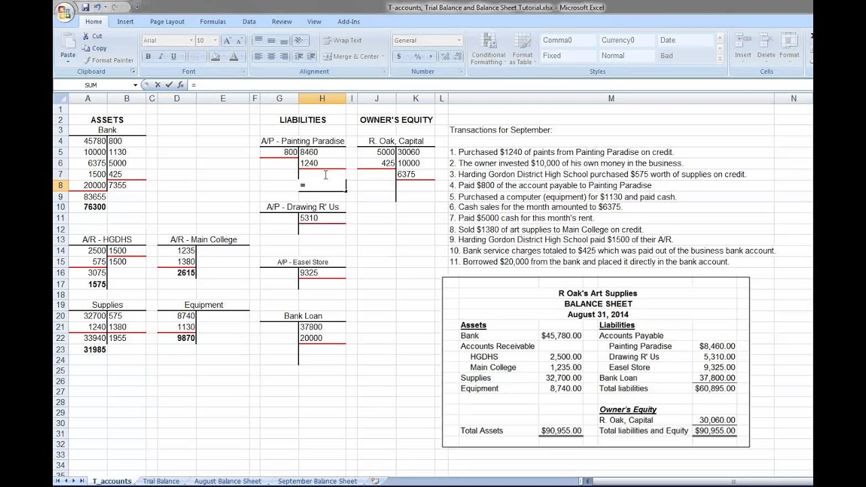Open the Arial font name dropdown
The height and width of the screenshot is (487, 866).
190,41
